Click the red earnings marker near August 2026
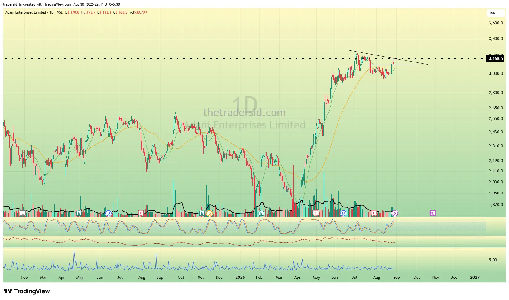 tap(374, 213)
